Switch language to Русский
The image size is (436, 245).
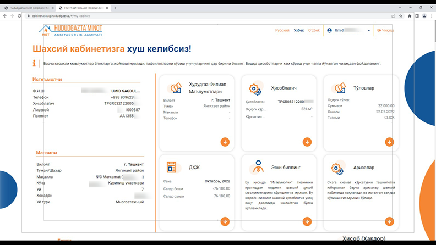pos(282,31)
